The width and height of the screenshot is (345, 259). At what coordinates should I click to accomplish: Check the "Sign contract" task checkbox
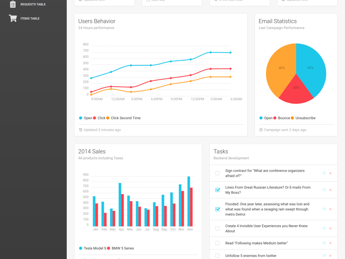[217, 173]
